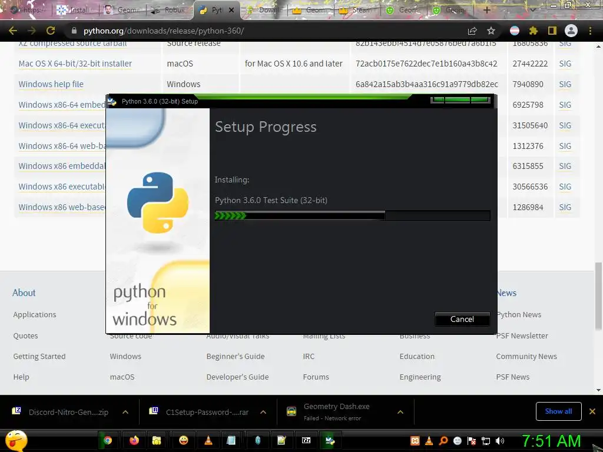Expand options for C1Setup-Password rar download
The height and width of the screenshot is (452, 603).
263,412
